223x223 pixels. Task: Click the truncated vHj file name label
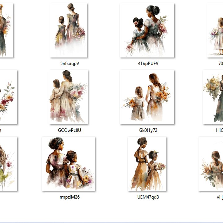(220, 197)
